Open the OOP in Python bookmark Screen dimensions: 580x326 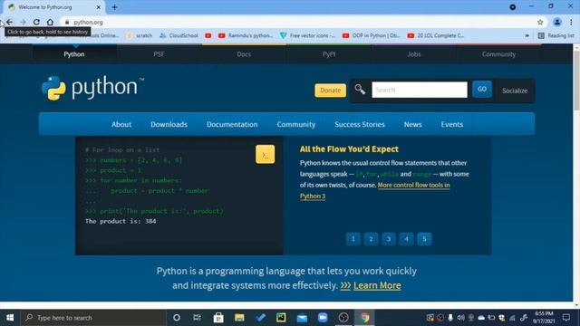tap(372, 35)
